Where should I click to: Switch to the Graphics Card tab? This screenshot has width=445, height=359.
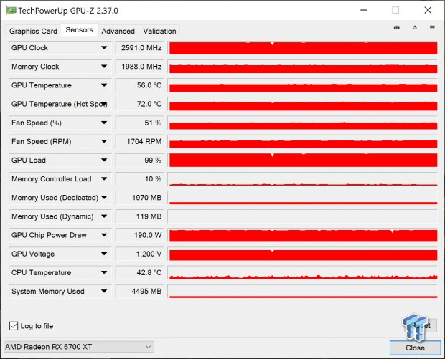point(33,31)
